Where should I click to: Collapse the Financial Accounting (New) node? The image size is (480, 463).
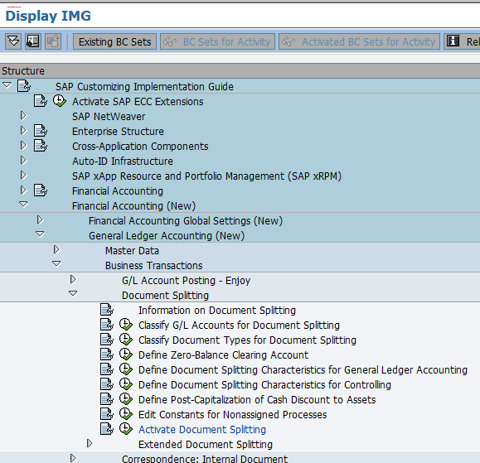pyautogui.click(x=23, y=204)
